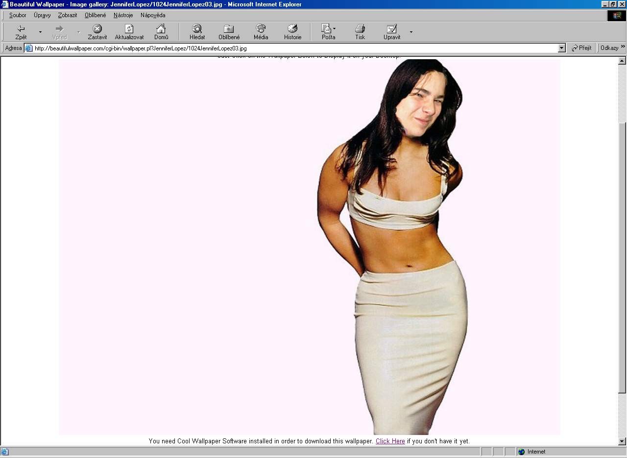The image size is (627, 458).
Task: Click the Internet zone globe icon
Action: pyautogui.click(x=521, y=452)
